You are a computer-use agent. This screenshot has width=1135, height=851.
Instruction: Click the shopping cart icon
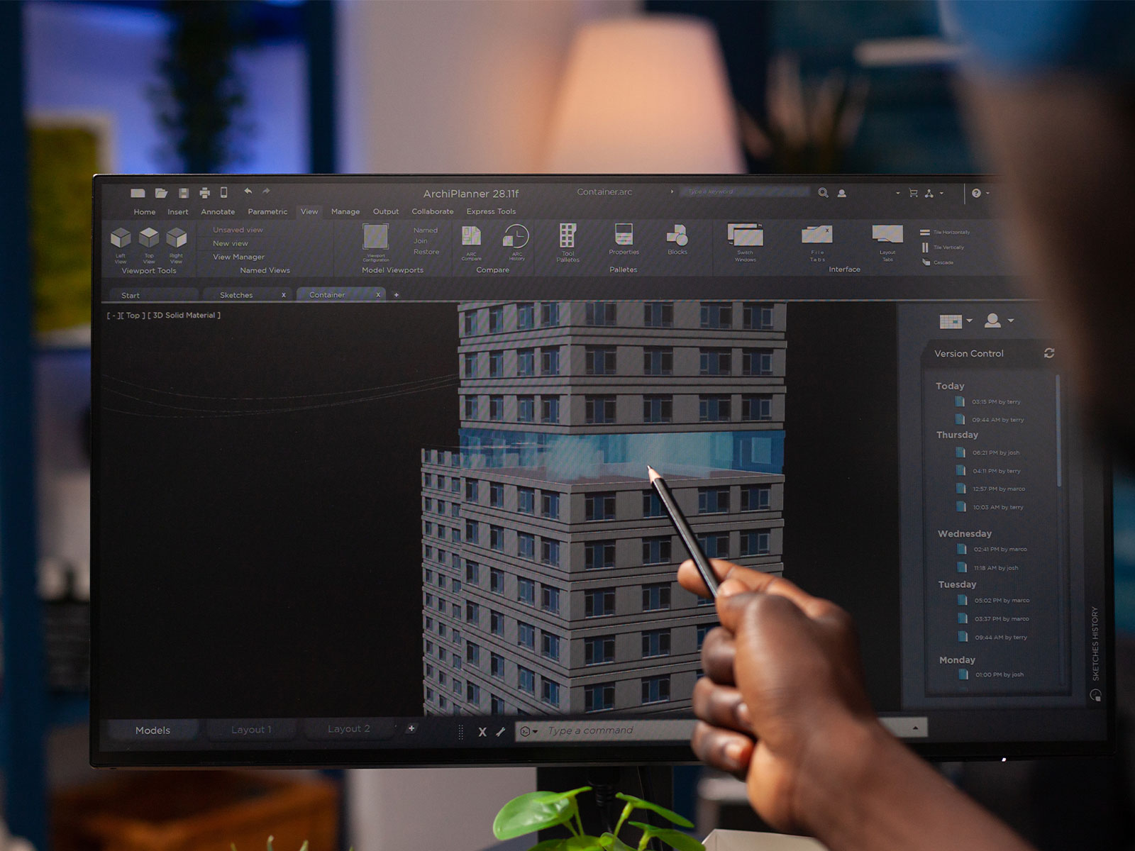(914, 193)
